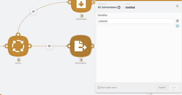Click the Iterator node's top output port
The height and width of the screenshot is (95, 182).
coord(18,35)
